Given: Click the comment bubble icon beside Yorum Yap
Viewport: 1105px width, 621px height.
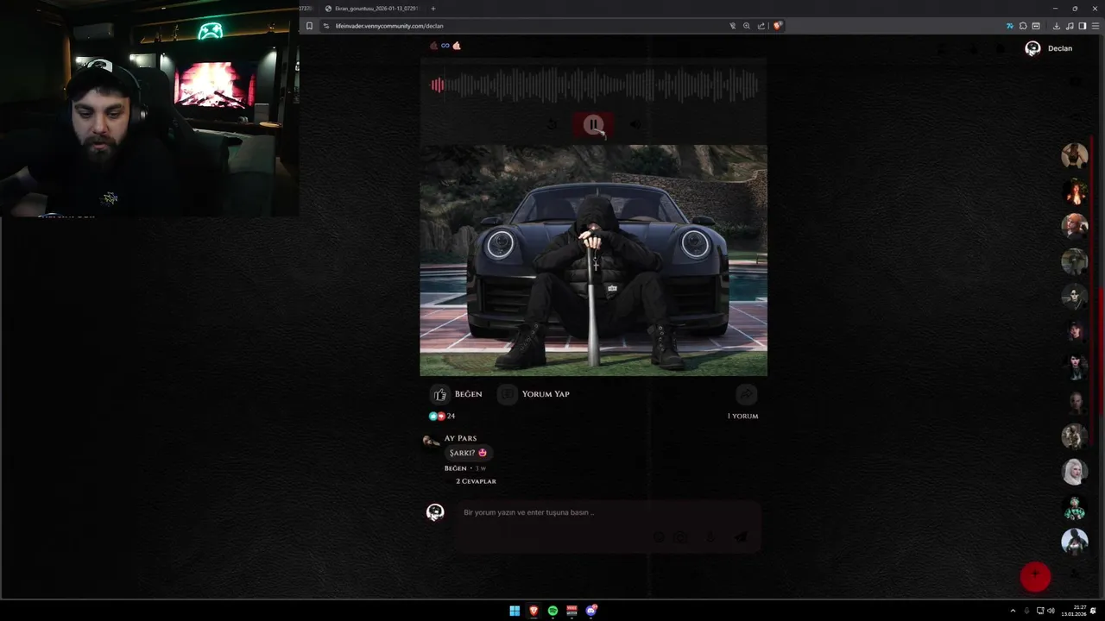Looking at the screenshot, I should pyautogui.click(x=508, y=394).
